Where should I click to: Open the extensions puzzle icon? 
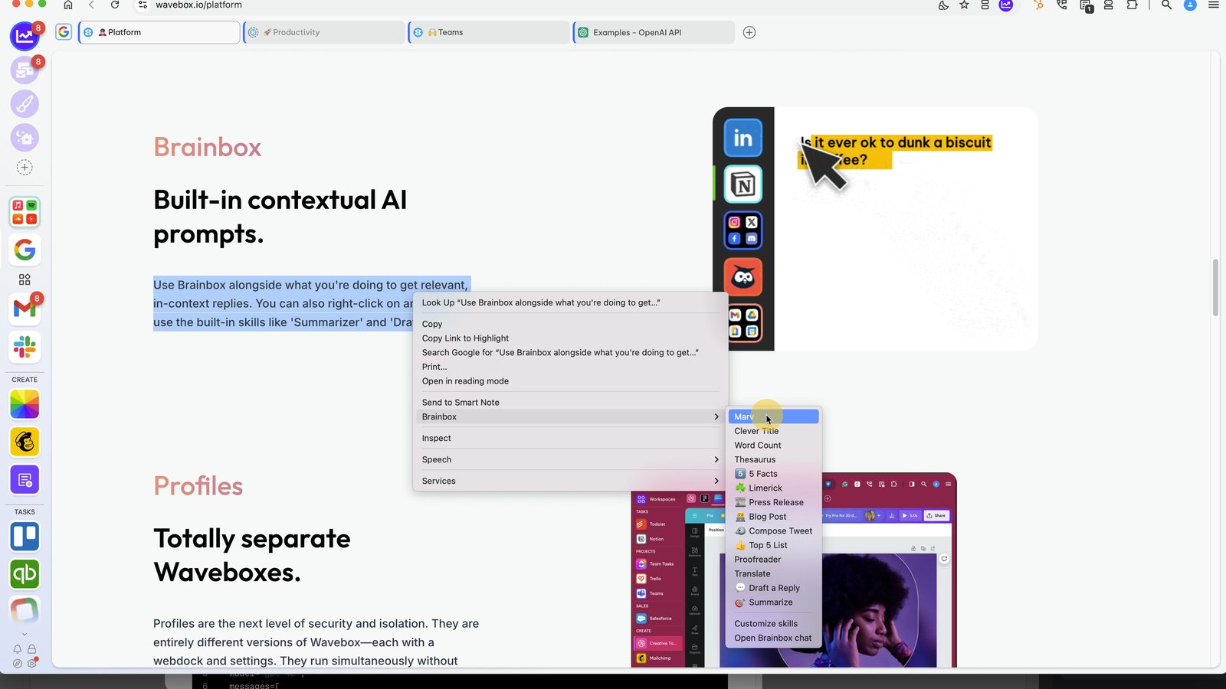tap(1132, 5)
